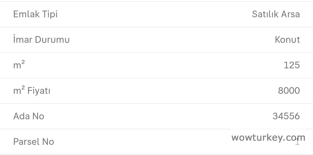The width and height of the screenshot is (313, 155).
Task: Select the 125 area value
Action: pos(292,65)
